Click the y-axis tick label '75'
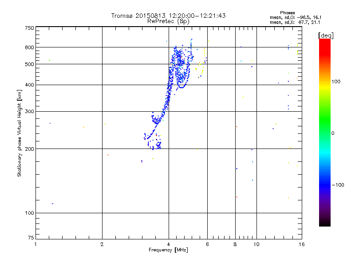355x266 pixels. point(31,238)
